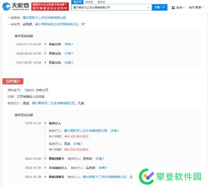Open 详情 for the 2024-10-28 限制消费令
The height and width of the screenshot is (186, 208).
(x=100, y=158)
